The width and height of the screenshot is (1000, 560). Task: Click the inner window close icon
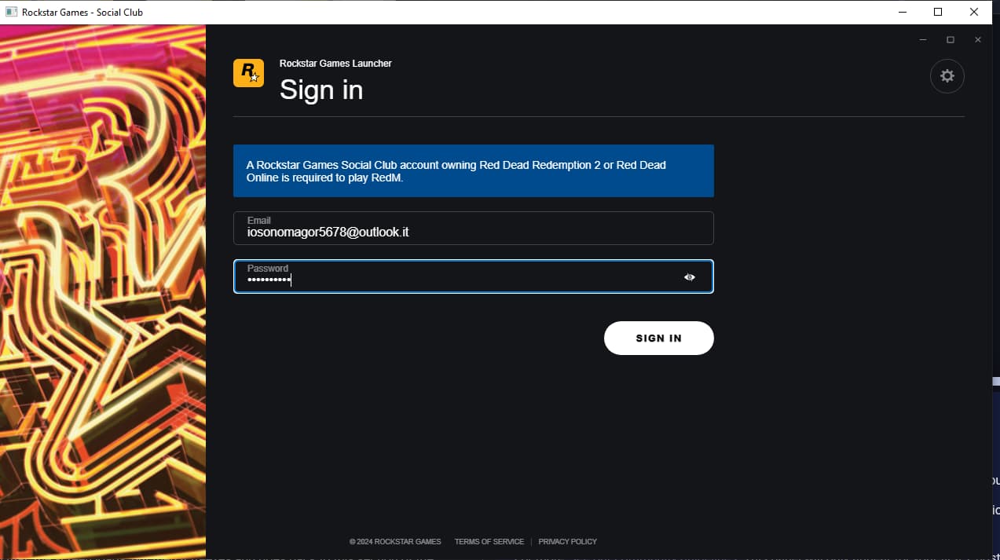978,39
